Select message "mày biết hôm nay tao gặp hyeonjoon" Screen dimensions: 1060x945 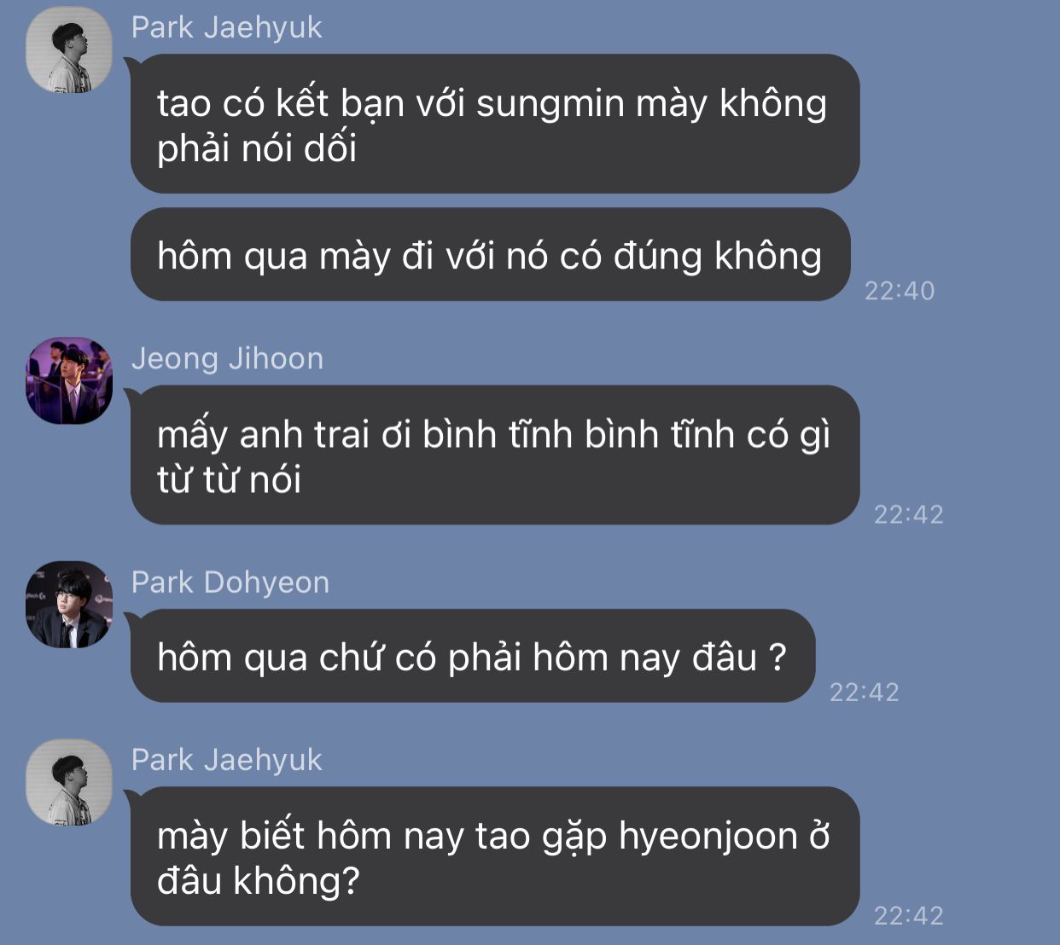pyautogui.click(x=495, y=856)
